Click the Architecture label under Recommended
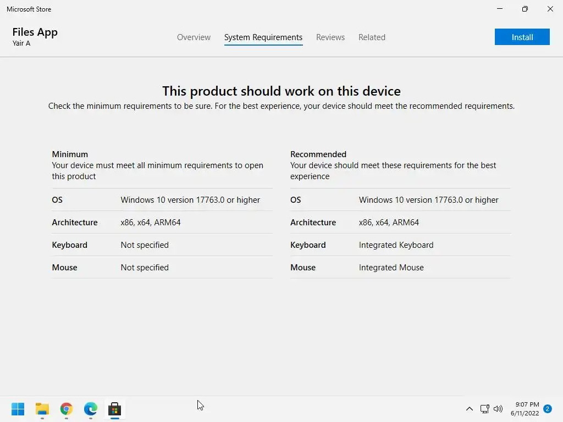 [x=313, y=223]
